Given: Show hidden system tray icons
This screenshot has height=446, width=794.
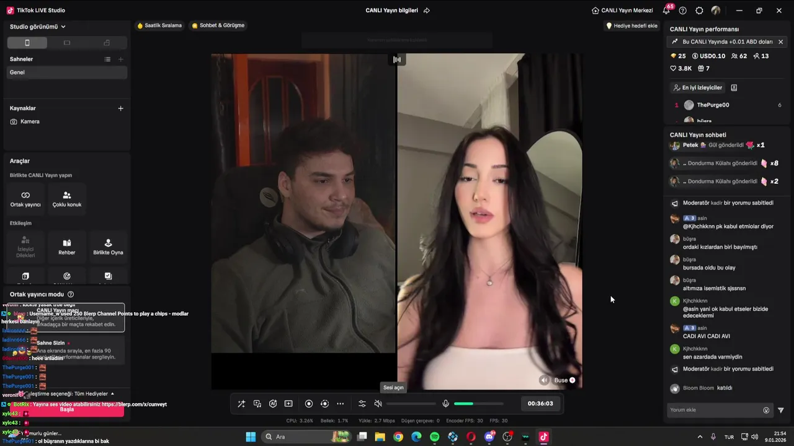Looking at the screenshot, I should pos(700,437).
